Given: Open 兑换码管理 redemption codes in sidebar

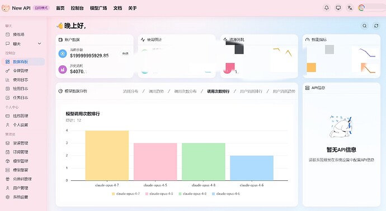Looking at the screenshot, I should pos(23,179).
